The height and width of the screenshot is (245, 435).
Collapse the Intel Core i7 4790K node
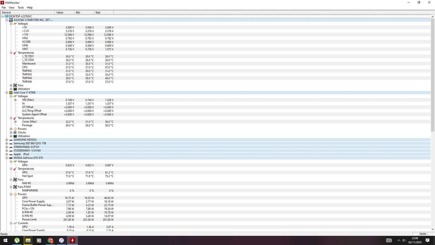7,93
